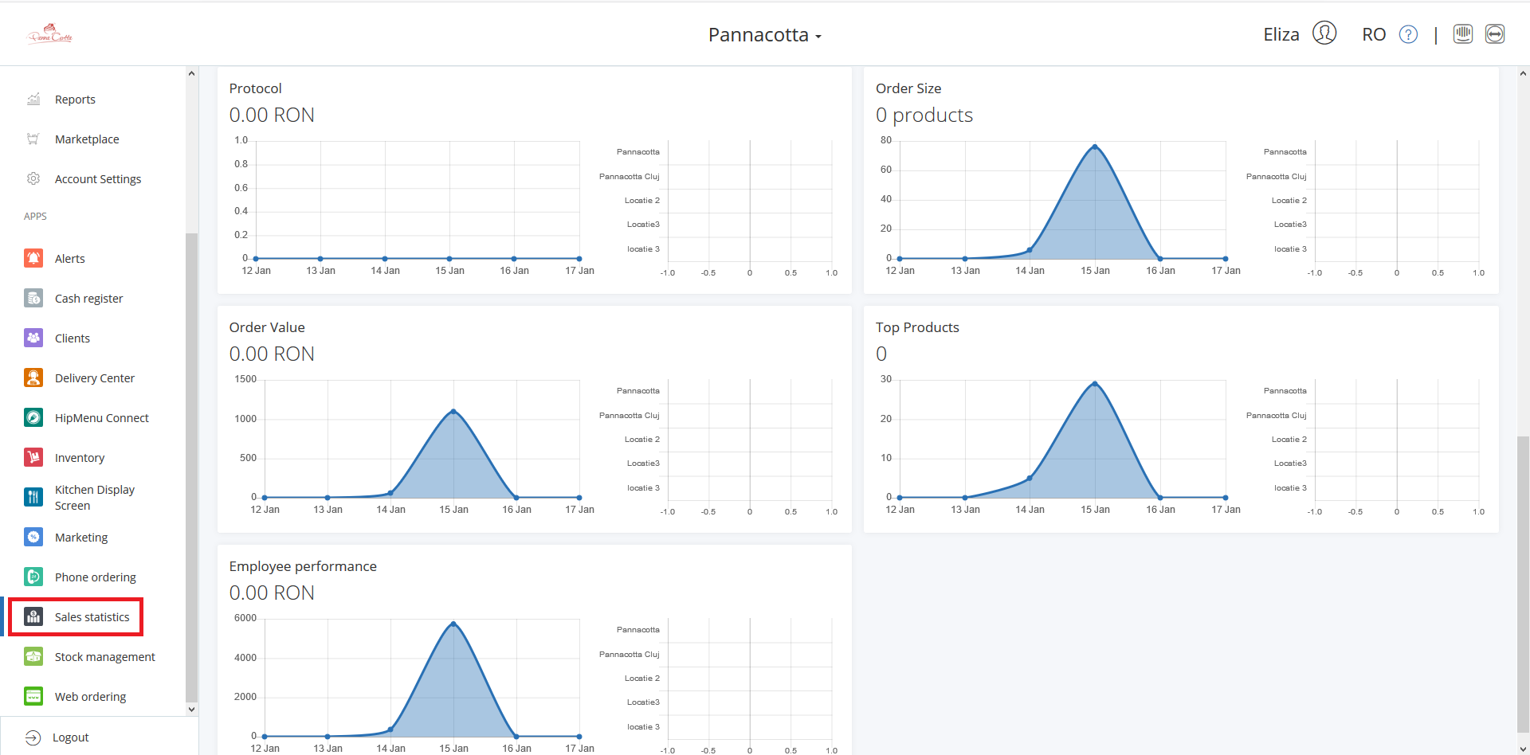Screen dimensions: 1530x755
Task: Click the barcode-style icon in header
Action: [1463, 33]
